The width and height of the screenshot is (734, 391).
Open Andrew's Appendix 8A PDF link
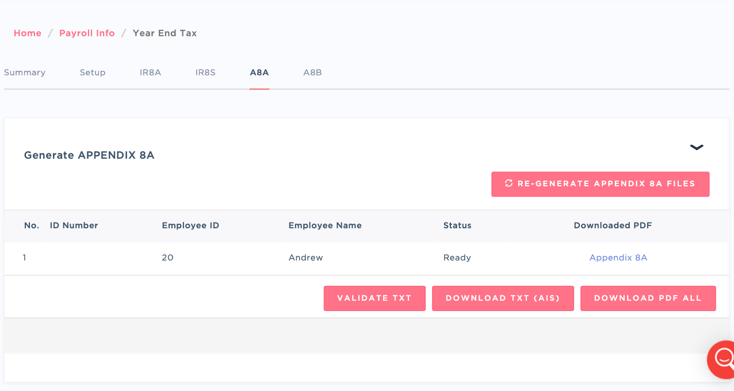pos(618,258)
